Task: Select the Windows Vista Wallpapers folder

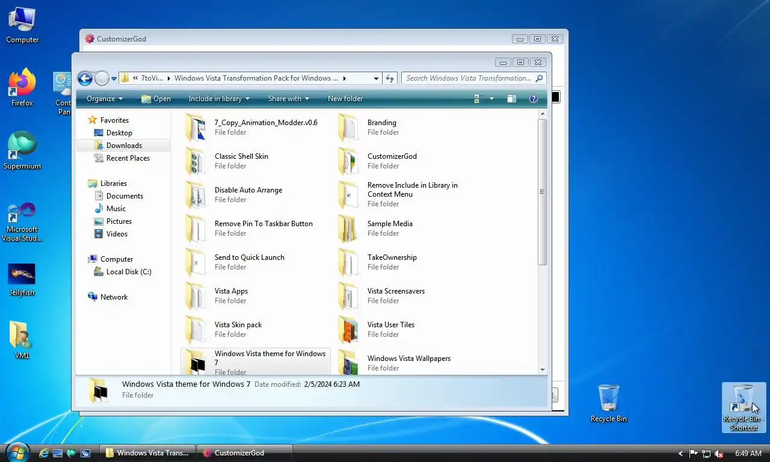Action: [x=407, y=362]
